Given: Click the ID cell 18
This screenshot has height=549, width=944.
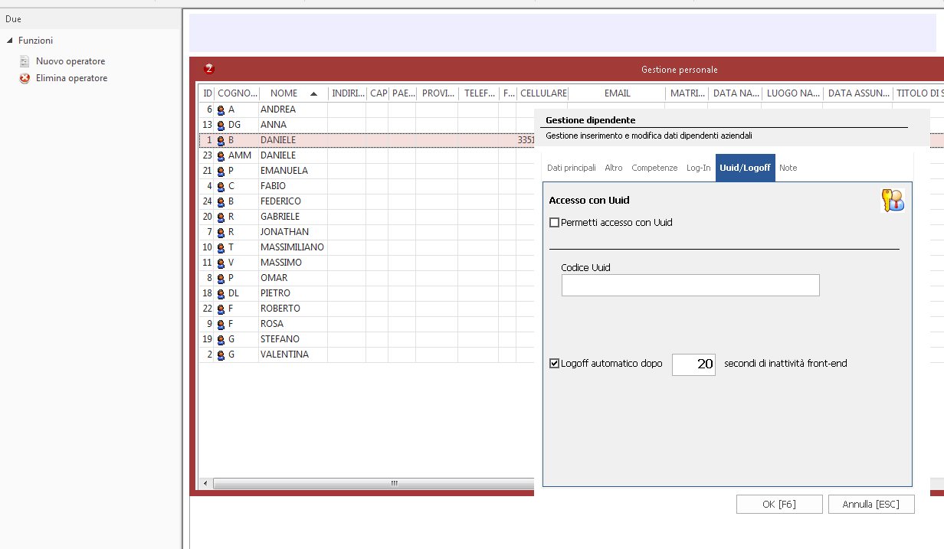Looking at the screenshot, I should pos(207,293).
